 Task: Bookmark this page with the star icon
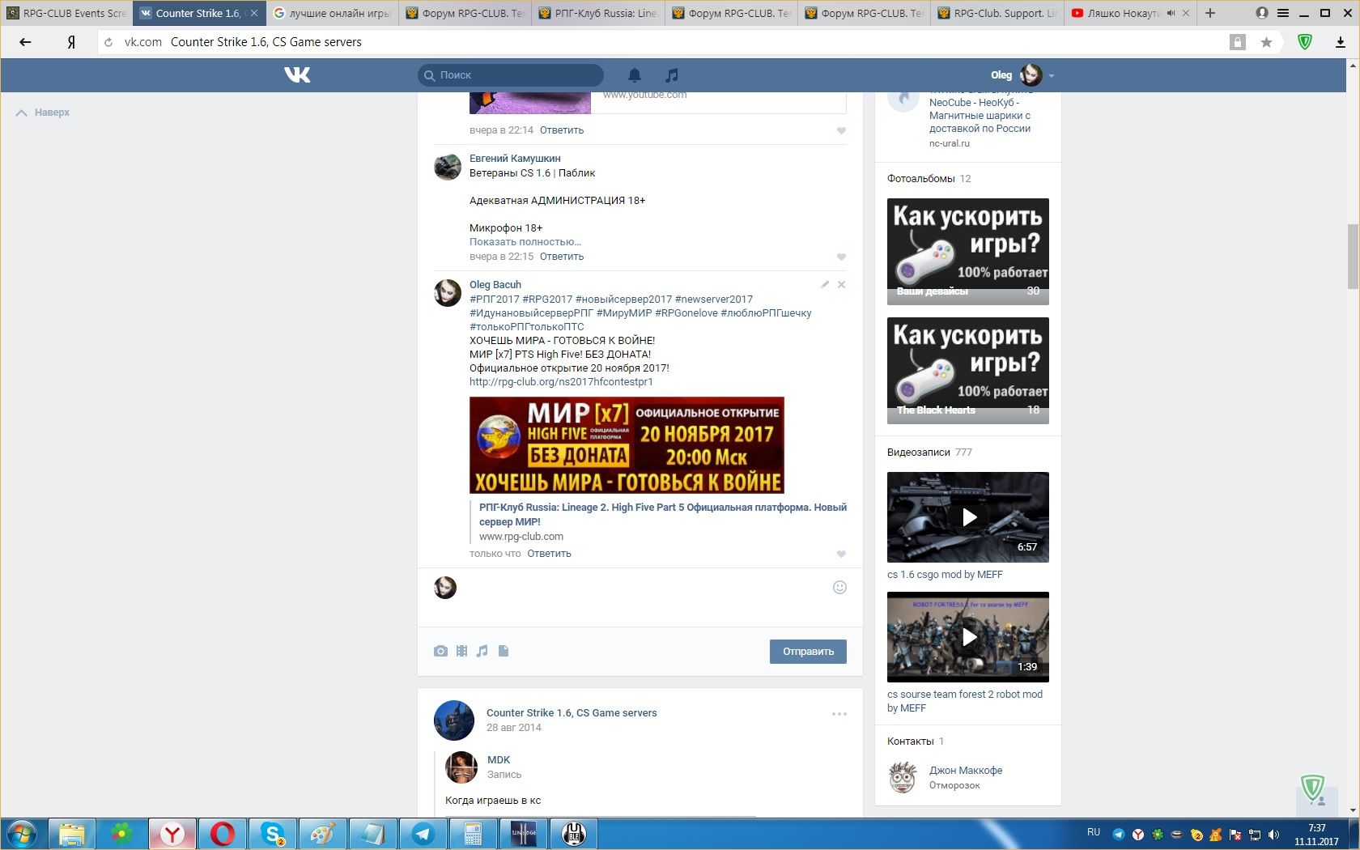(1266, 42)
